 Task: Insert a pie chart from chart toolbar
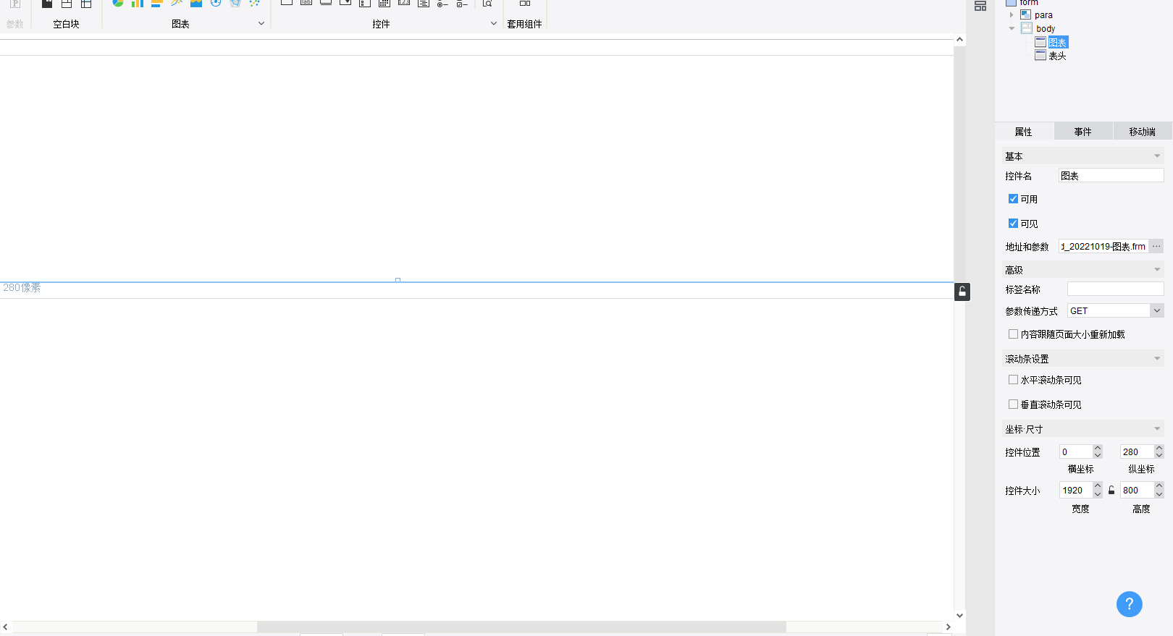click(117, 3)
